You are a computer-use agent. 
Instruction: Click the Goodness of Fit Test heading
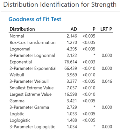pos(35,19)
